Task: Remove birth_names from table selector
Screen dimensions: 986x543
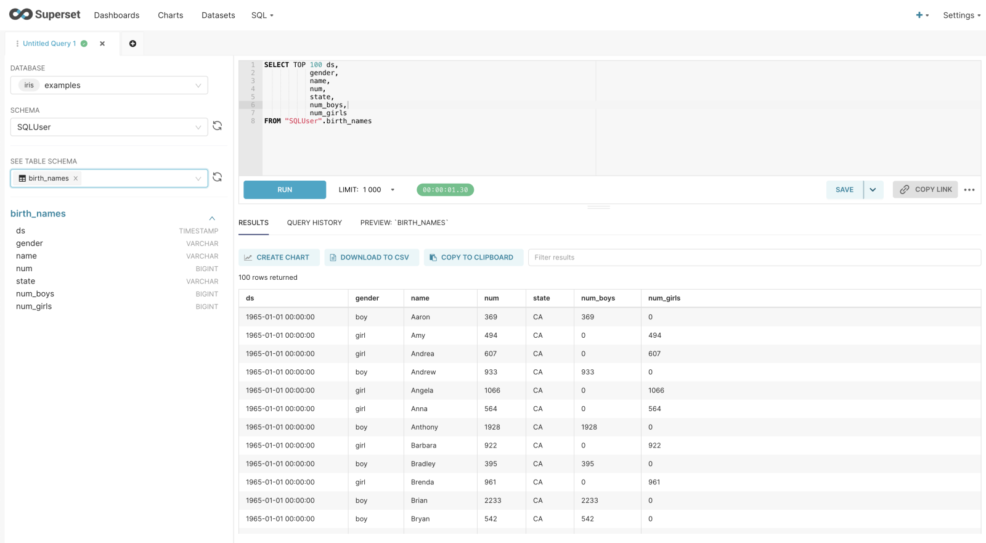Action: [x=76, y=179]
